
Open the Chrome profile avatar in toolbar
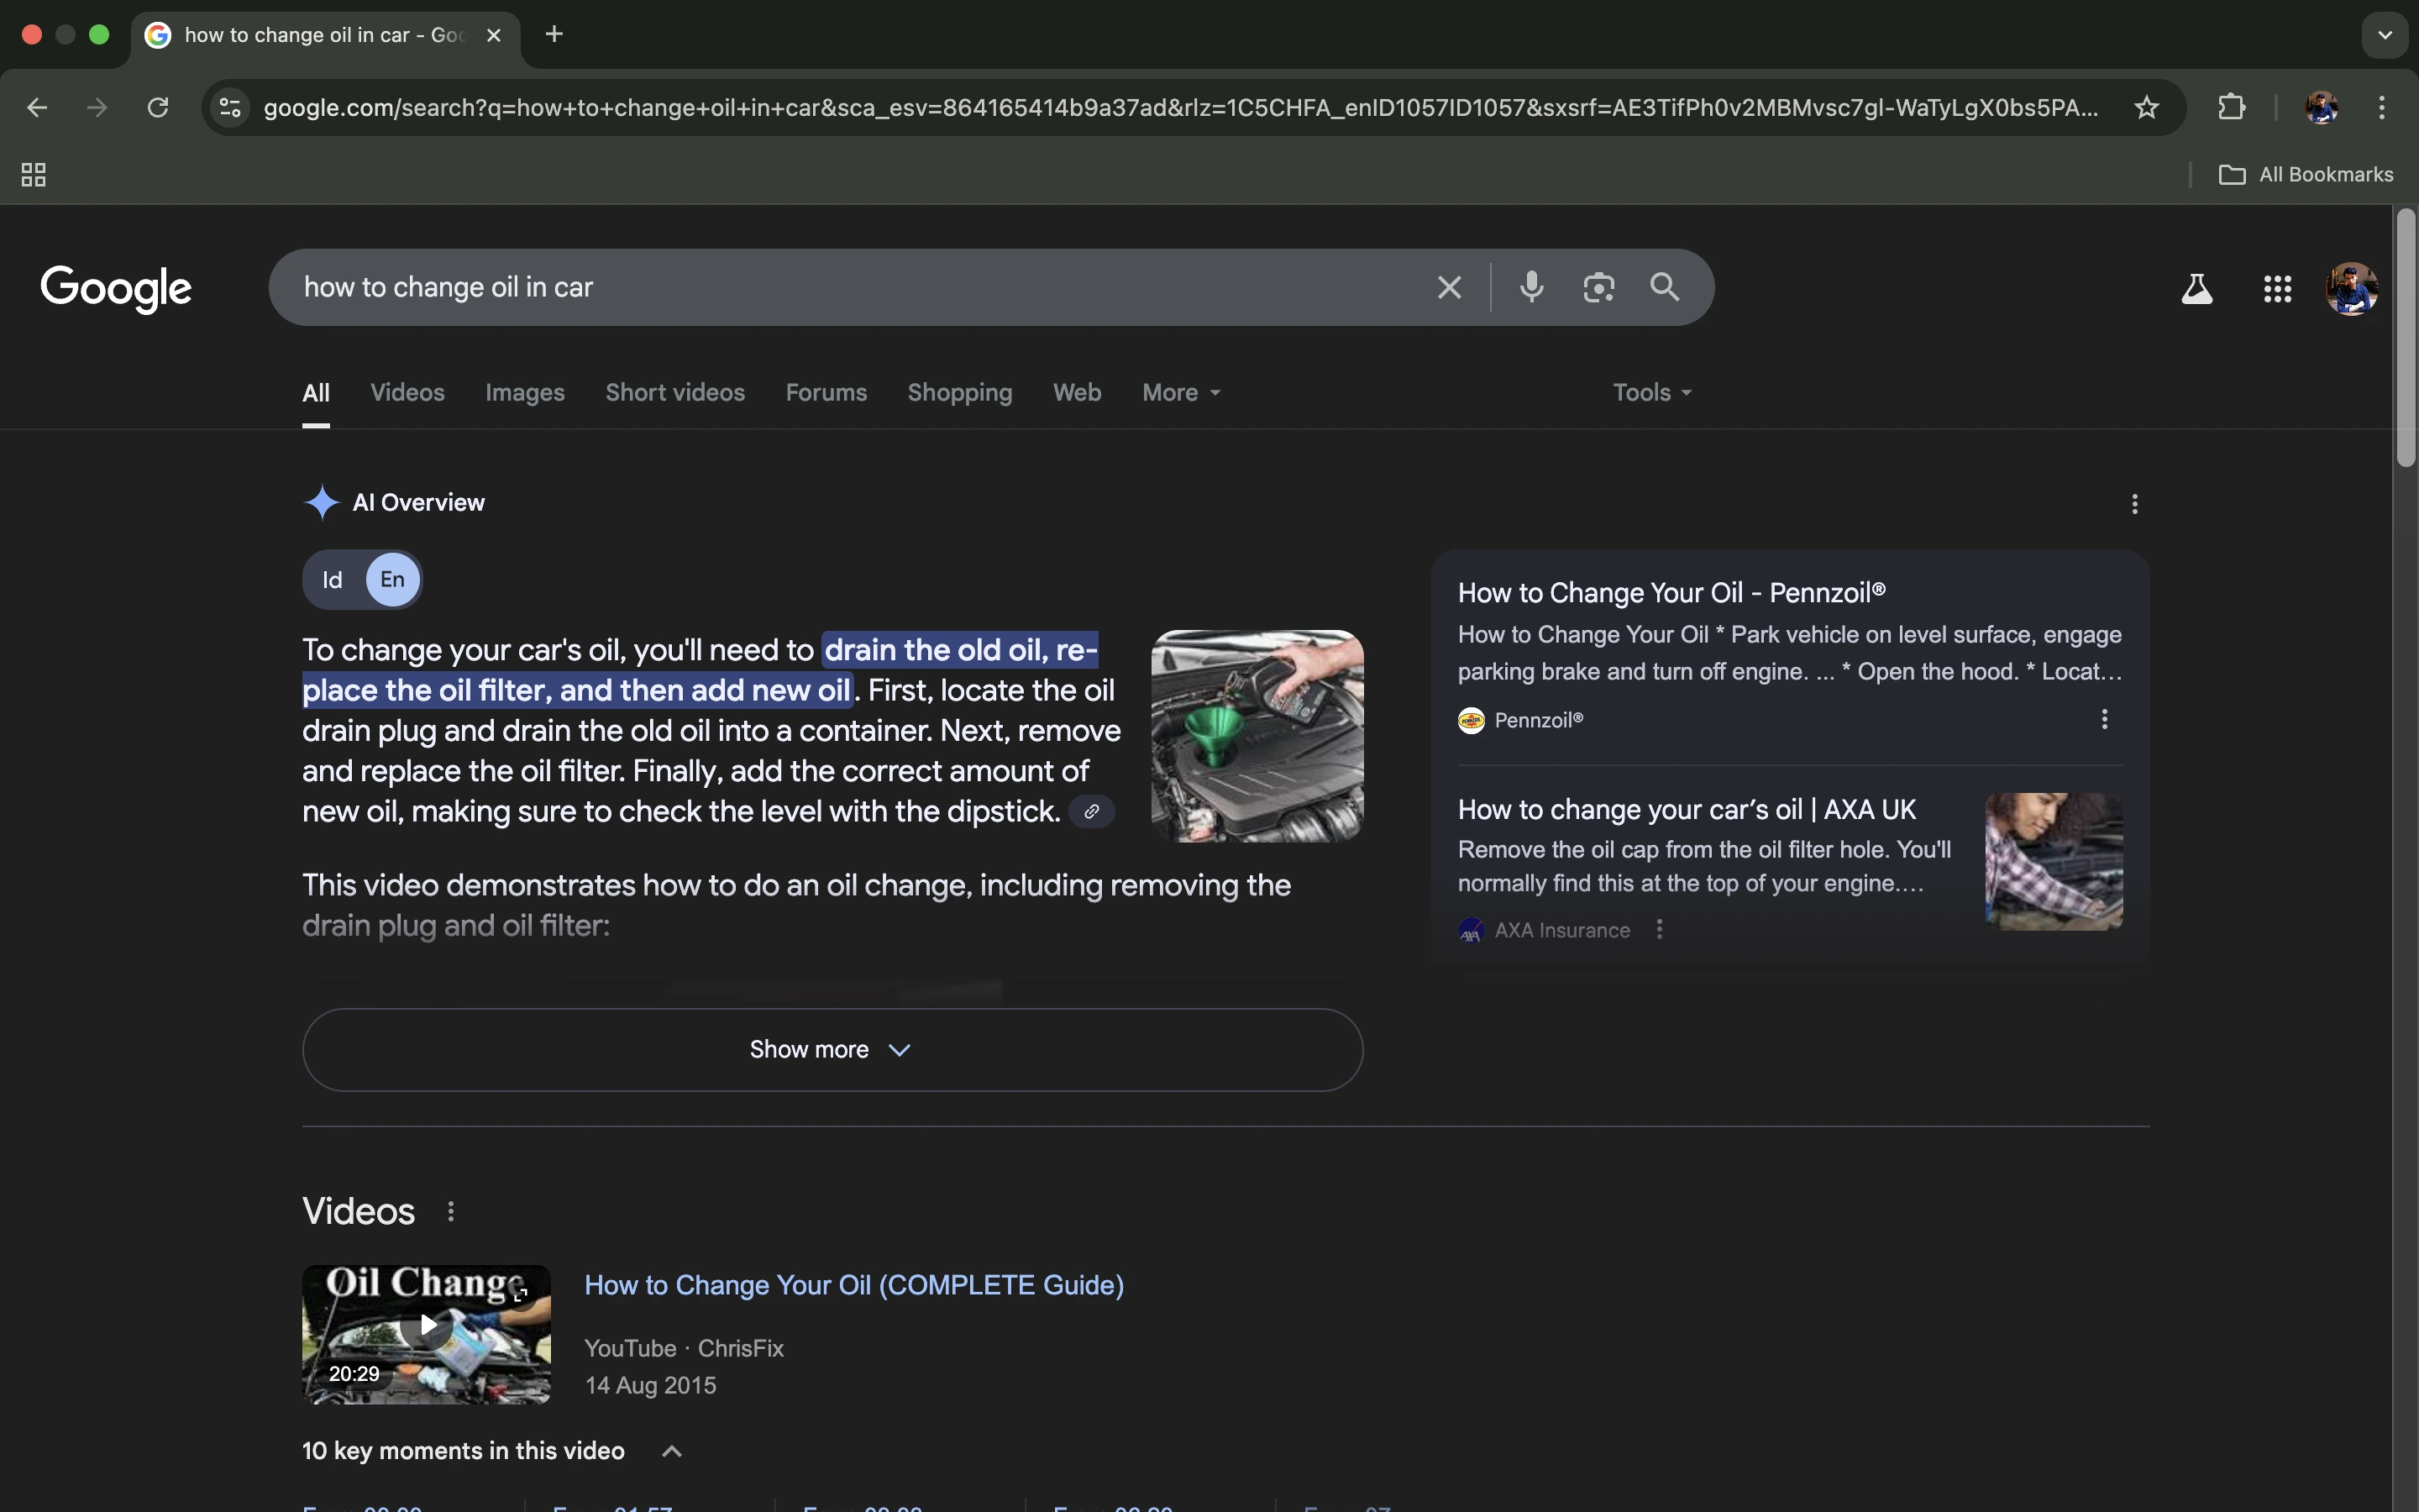(2321, 107)
